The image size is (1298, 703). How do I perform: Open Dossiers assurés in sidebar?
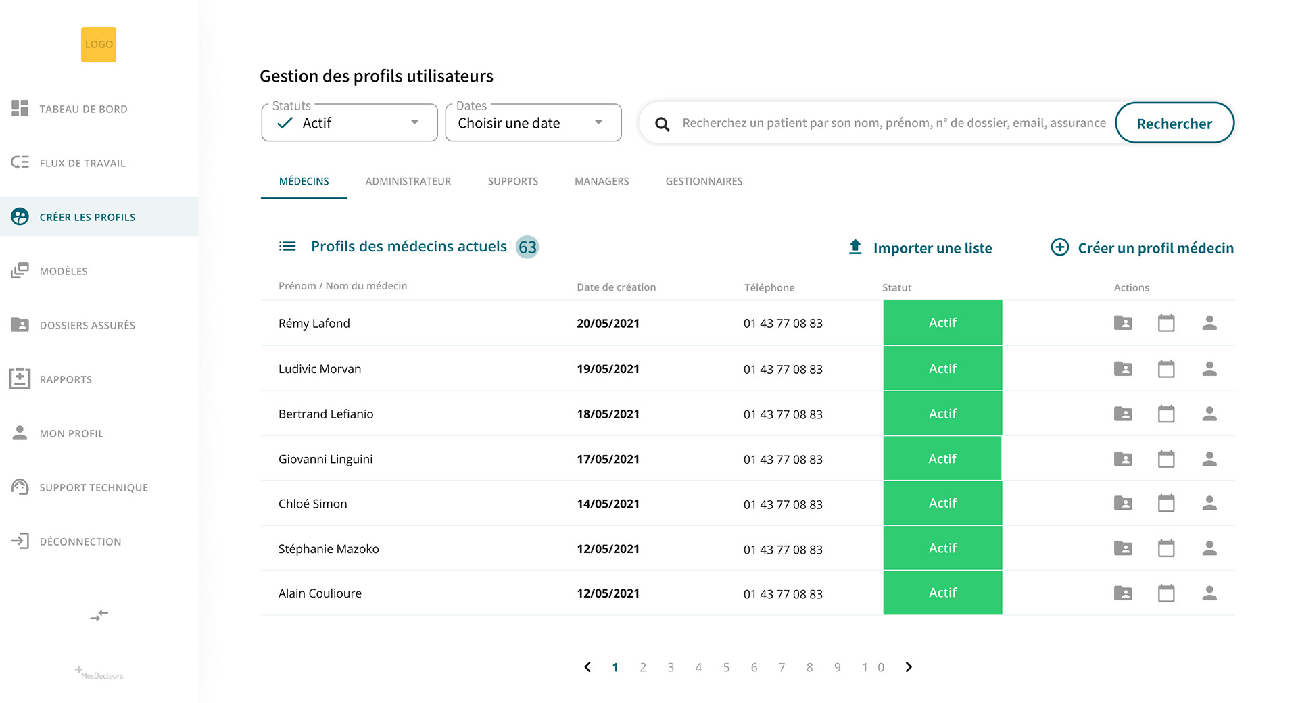(x=99, y=325)
